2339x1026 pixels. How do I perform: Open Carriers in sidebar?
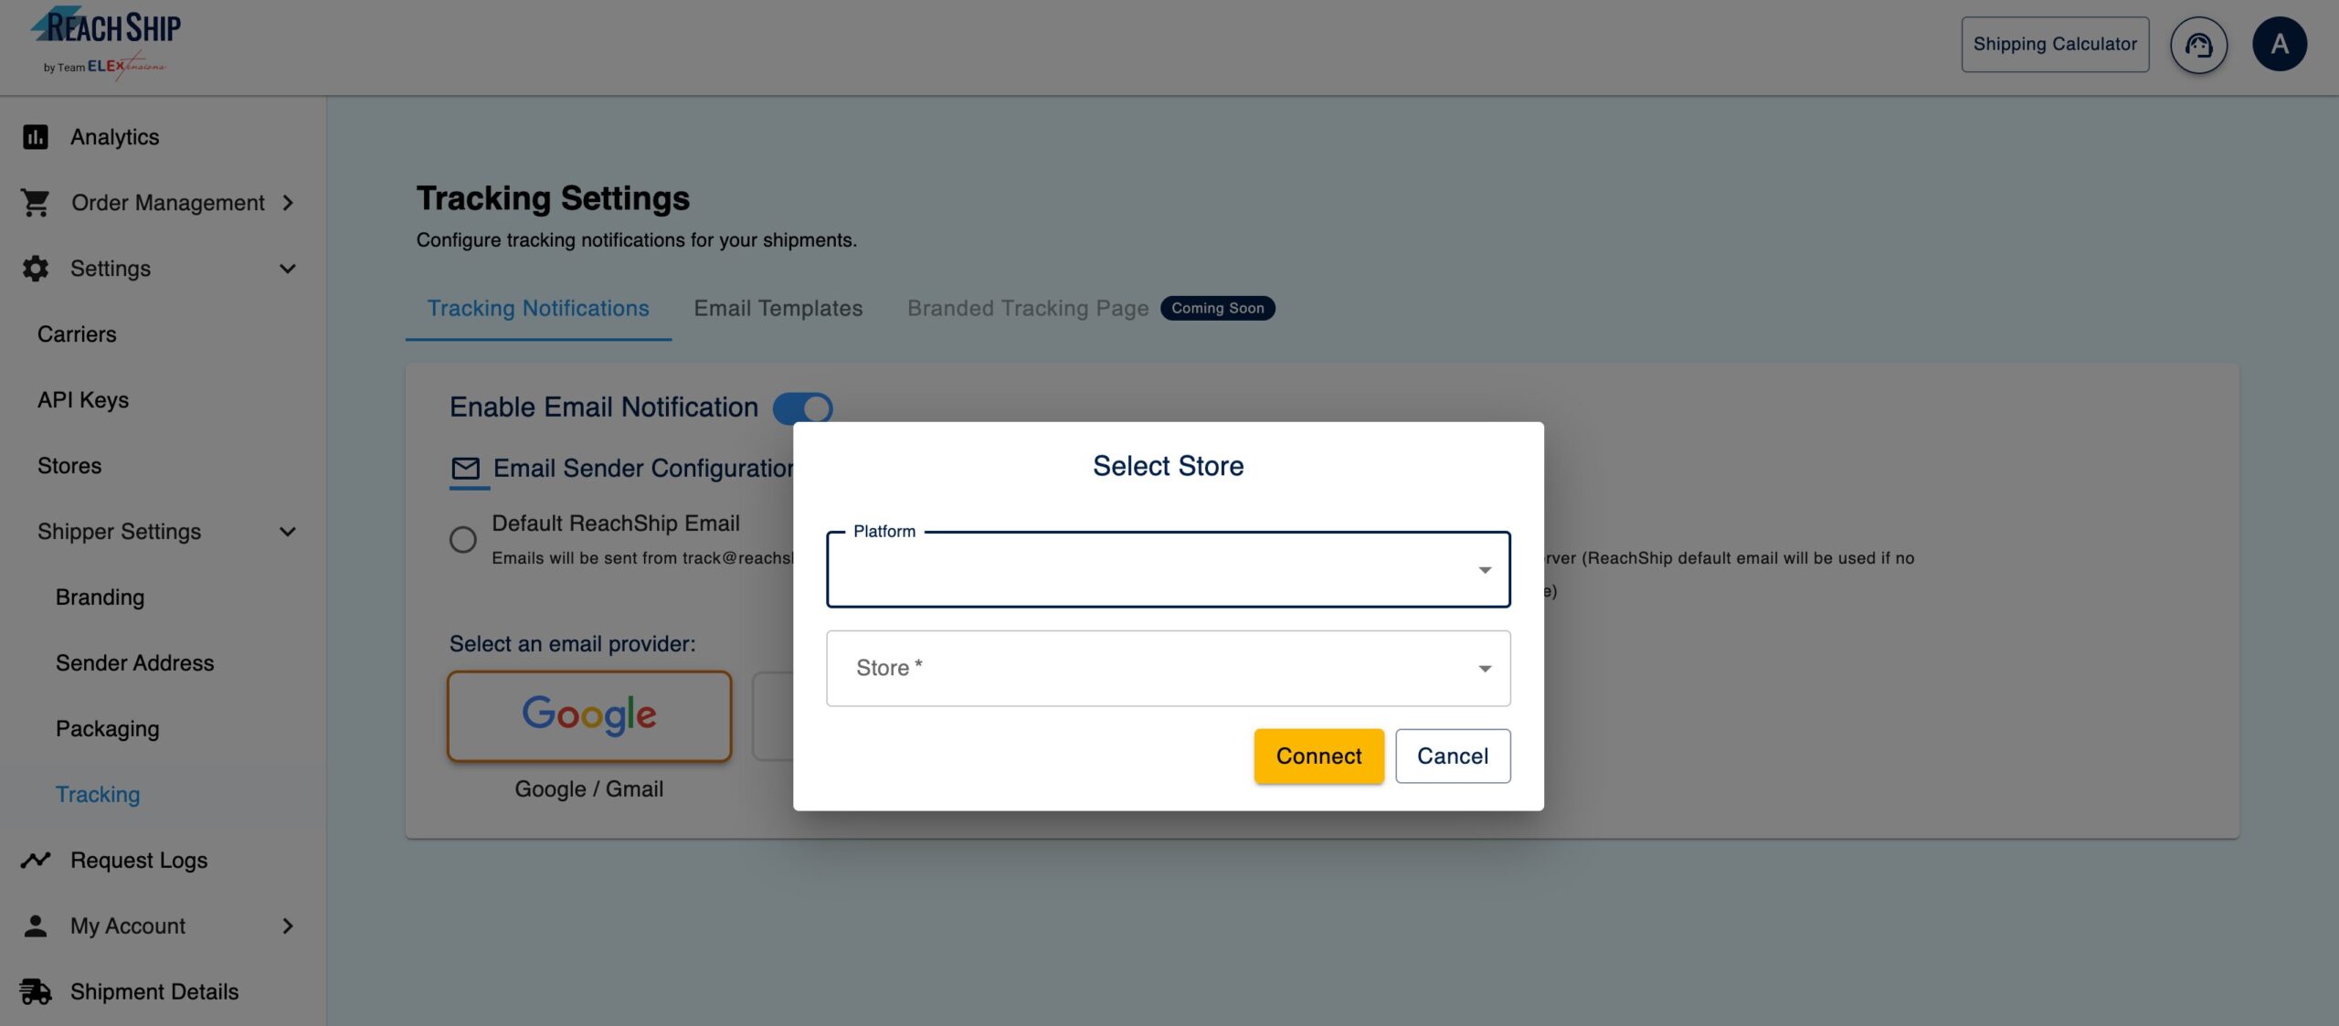tap(77, 334)
